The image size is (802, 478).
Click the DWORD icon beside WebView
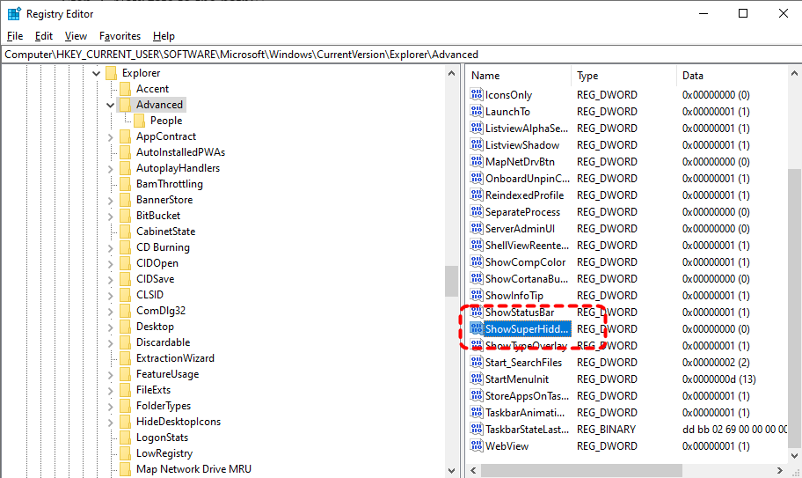(477, 446)
